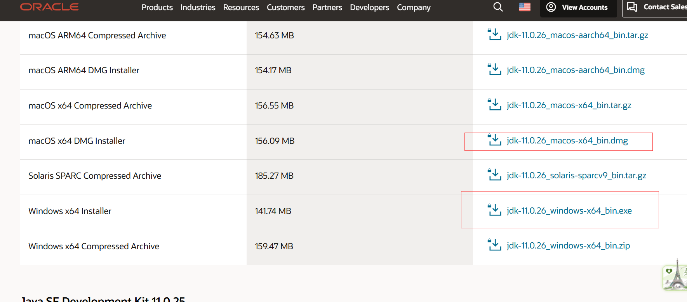Viewport: 687px width, 302px height.
Task: Select 'macOS x64 DMG Installer' text
Action: pos(77,141)
